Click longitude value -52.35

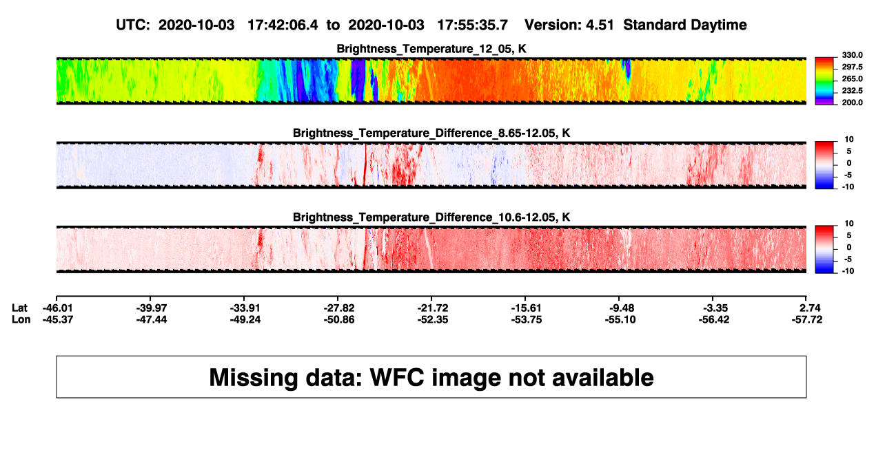pyautogui.click(x=431, y=319)
